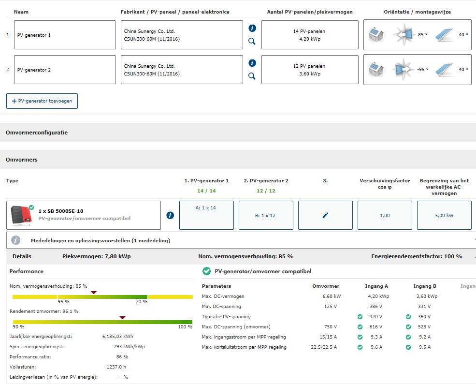Screen dimensions: 476x384
Task: Click the 5,00 kW AC power limit field
Action: (444, 215)
